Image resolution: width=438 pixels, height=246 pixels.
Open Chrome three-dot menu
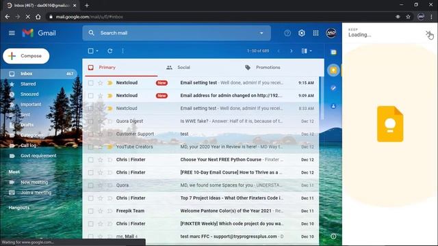pyautogui.click(x=432, y=16)
